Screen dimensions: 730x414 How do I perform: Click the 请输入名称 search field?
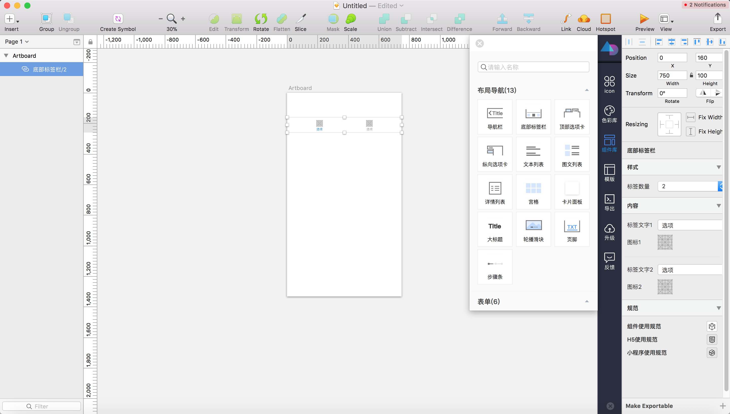pyautogui.click(x=534, y=67)
